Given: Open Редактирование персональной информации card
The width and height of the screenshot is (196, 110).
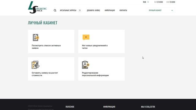Looking at the screenshot, I should pyautogui.click(x=101, y=69).
